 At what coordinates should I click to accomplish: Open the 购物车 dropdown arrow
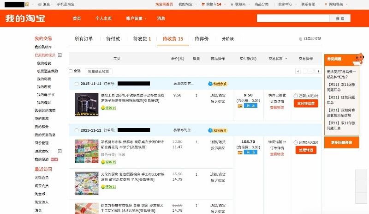point(225,4)
